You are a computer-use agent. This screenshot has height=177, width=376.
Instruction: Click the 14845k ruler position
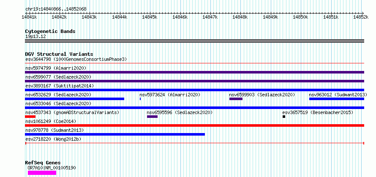pos(150,17)
